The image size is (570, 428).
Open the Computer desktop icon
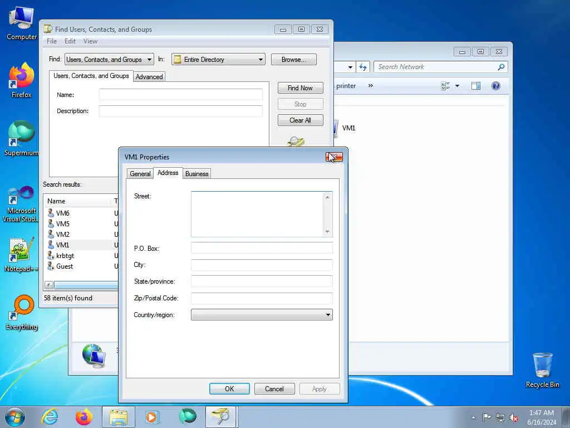(x=22, y=23)
